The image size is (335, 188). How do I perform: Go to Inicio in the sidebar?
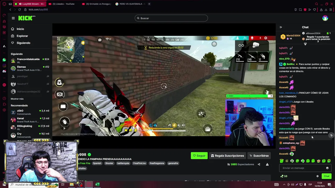[20, 29]
